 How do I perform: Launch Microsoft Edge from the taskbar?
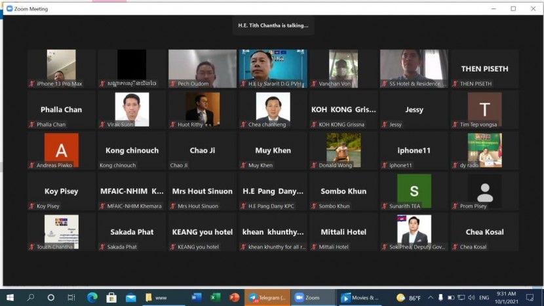(92, 297)
